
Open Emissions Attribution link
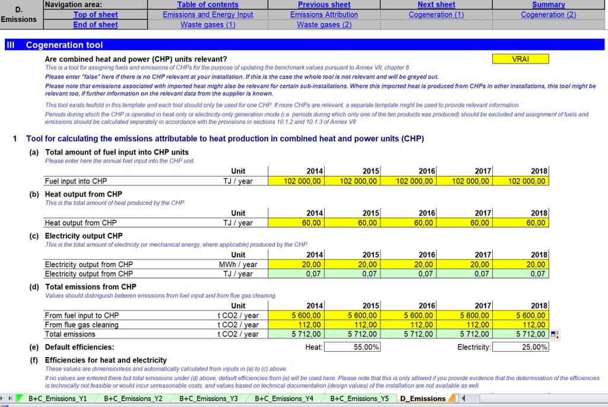pyautogui.click(x=324, y=15)
